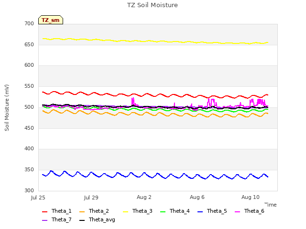Click the yellow Theta_3 legend swatch
Screen dimensions: 306x229
[125, 212]
